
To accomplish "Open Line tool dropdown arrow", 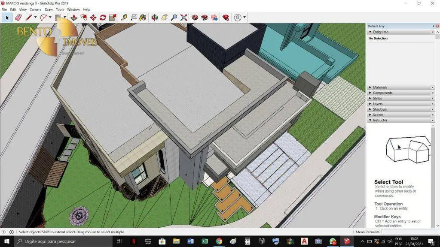I will (x=35, y=17).
